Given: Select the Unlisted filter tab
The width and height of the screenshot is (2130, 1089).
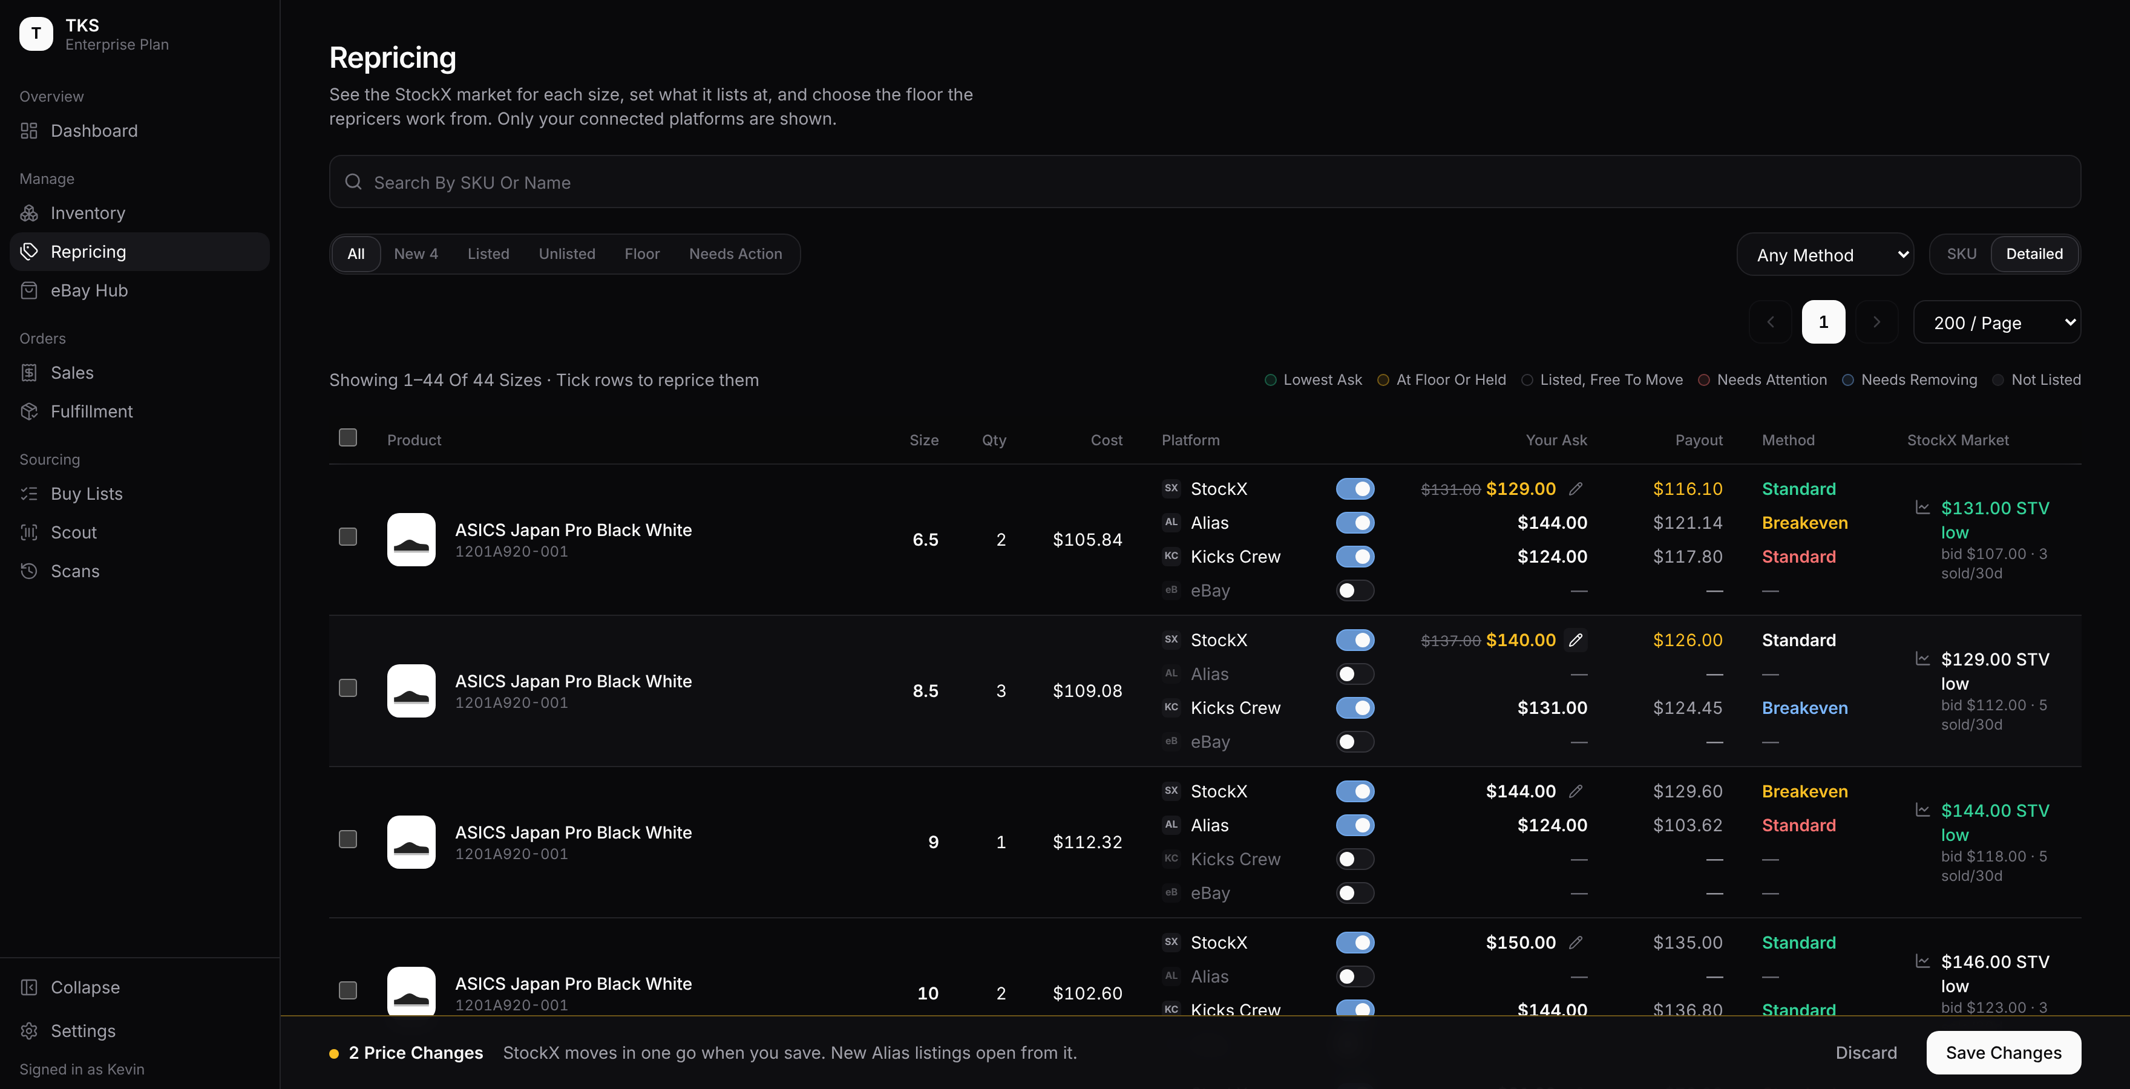Looking at the screenshot, I should pos(566,254).
